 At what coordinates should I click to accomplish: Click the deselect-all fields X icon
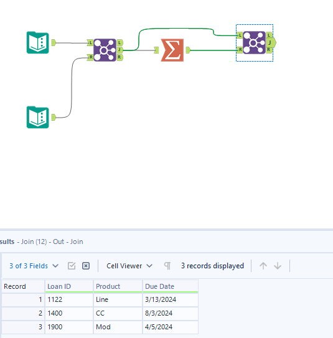(x=86, y=266)
